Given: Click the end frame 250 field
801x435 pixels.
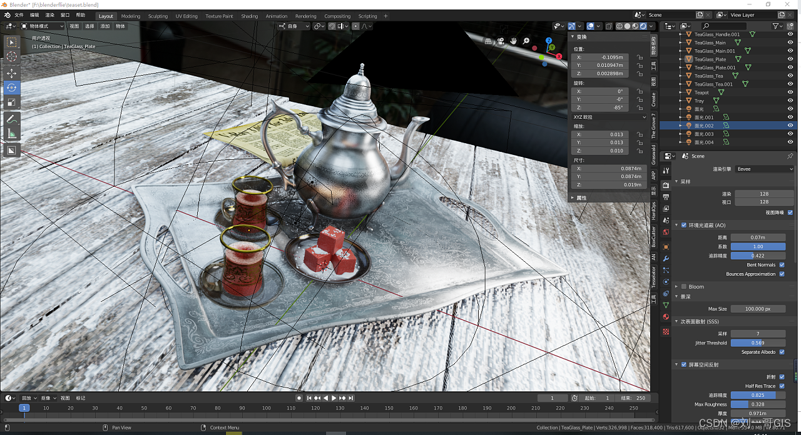Looking at the screenshot, I should pyautogui.click(x=633, y=398).
